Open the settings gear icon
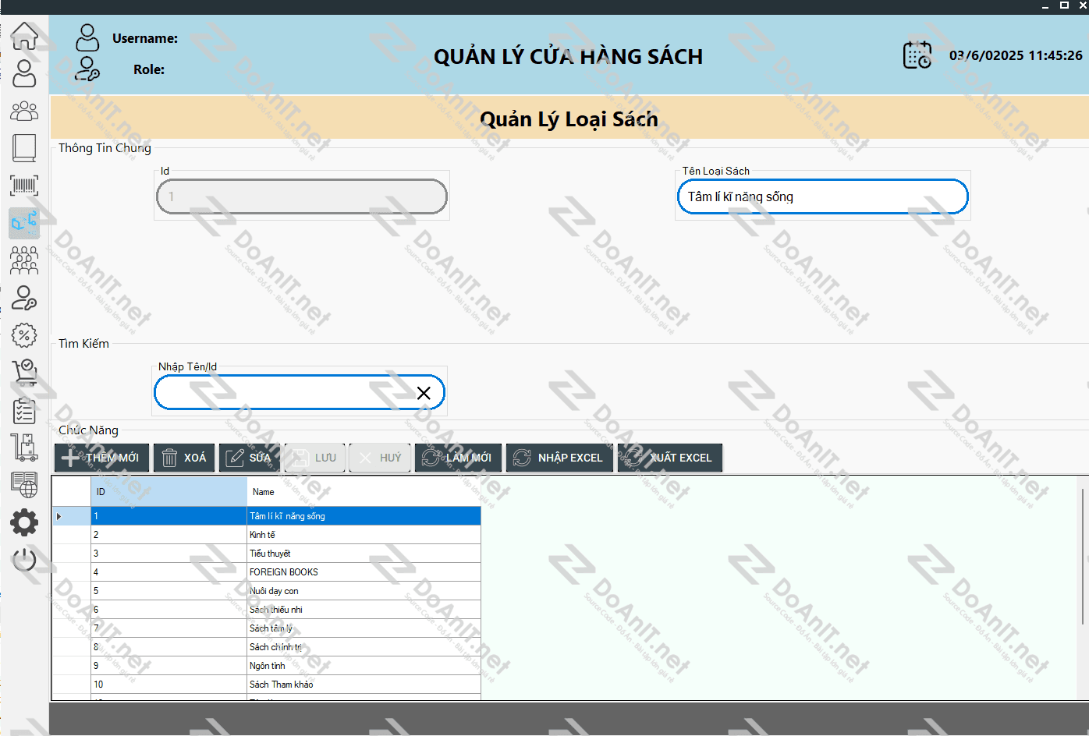 coord(24,522)
